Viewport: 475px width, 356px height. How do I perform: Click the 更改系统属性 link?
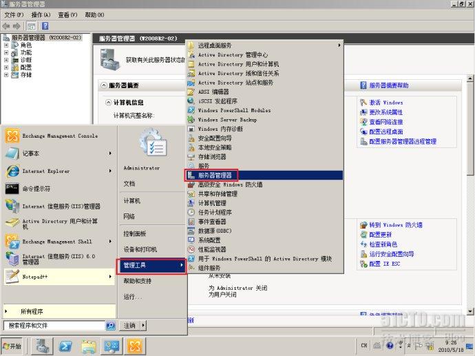pos(386,112)
